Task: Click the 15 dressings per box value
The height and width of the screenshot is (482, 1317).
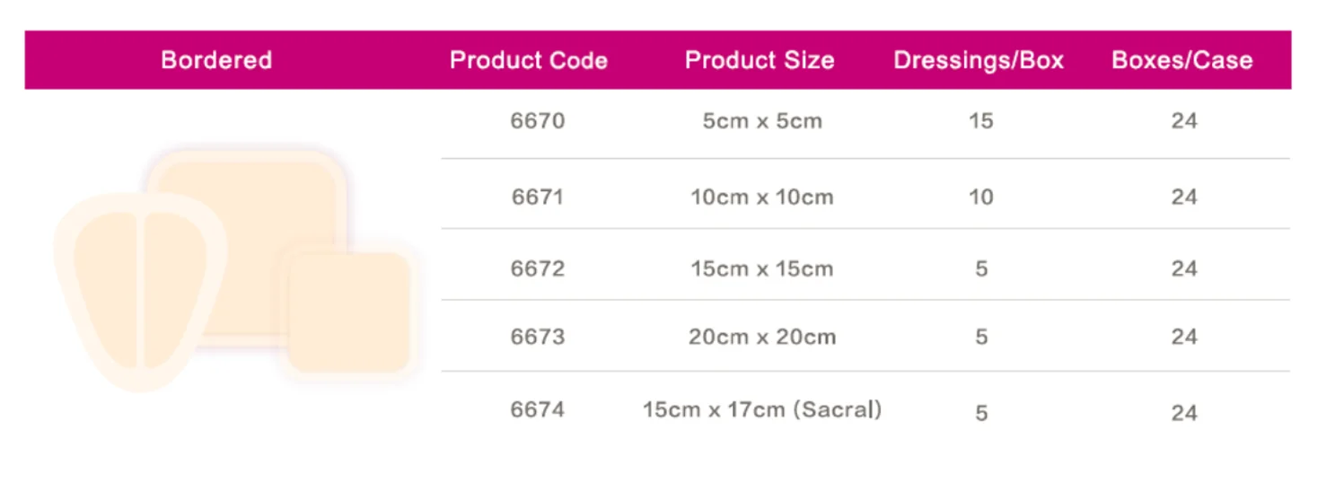Action: [x=980, y=121]
